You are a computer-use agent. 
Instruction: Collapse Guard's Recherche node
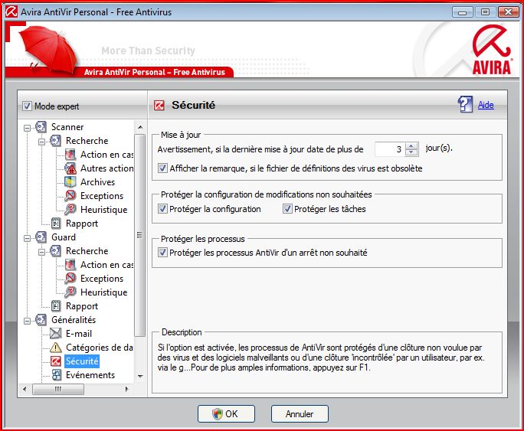click(x=42, y=252)
